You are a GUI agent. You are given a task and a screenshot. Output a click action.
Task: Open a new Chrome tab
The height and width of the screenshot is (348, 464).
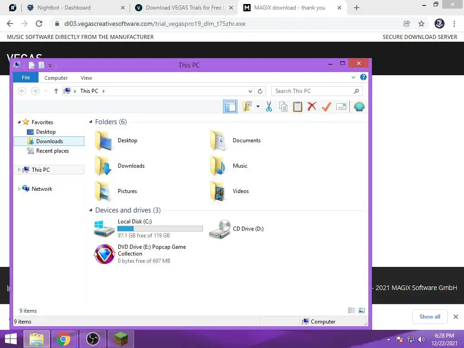pos(357,8)
